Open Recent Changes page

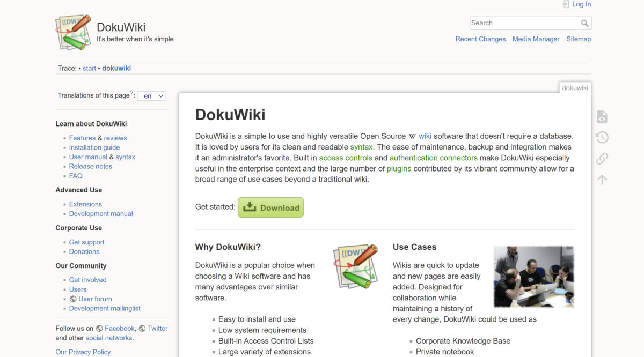pyautogui.click(x=480, y=39)
